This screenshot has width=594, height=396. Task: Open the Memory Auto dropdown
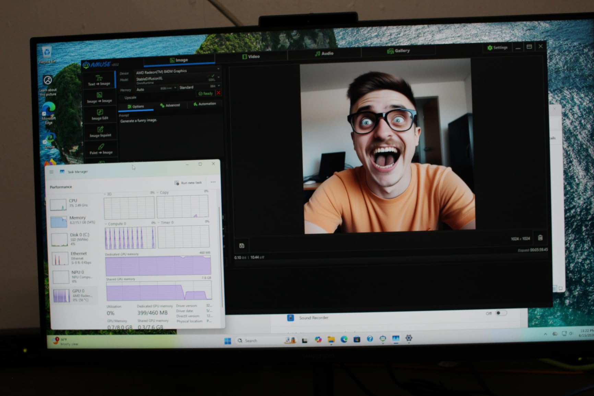[x=156, y=89]
